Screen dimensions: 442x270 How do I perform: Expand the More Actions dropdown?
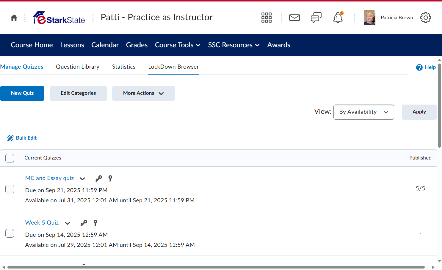pos(144,93)
